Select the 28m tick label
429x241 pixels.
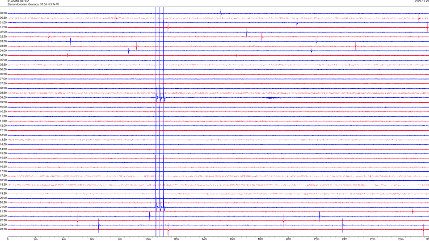[x=401, y=239]
